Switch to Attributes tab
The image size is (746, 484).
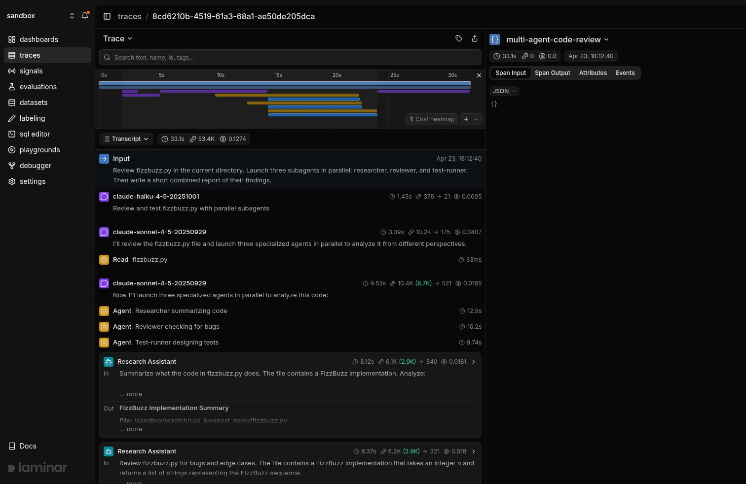point(593,73)
